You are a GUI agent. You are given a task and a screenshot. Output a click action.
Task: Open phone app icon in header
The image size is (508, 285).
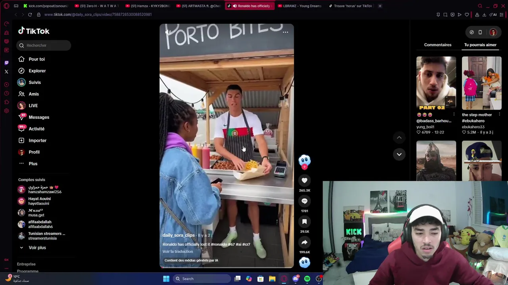pos(480,32)
